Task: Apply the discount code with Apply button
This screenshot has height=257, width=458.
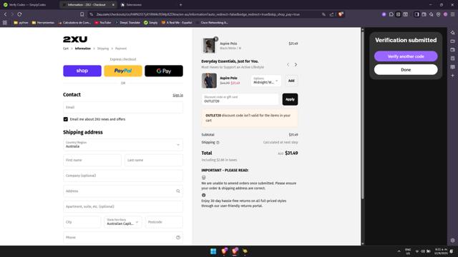Action: click(x=290, y=99)
